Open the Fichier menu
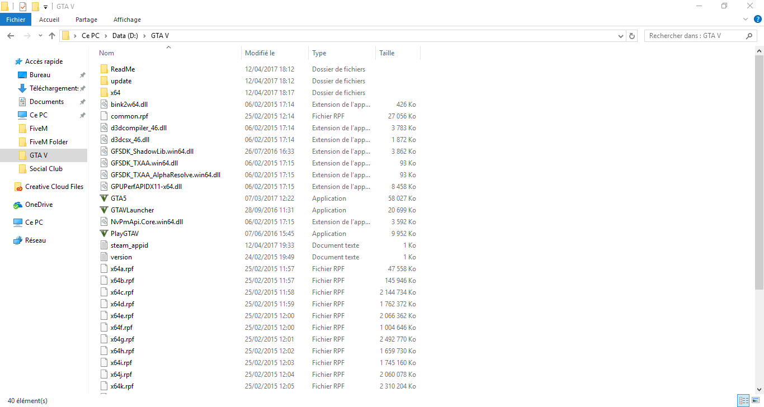Viewport: 764px width, 407px height. pyautogui.click(x=16, y=20)
